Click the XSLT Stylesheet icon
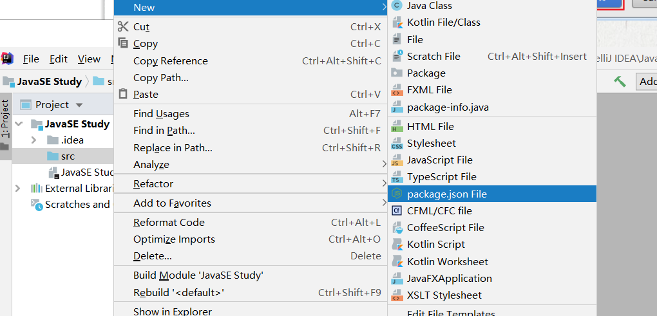This screenshot has width=657, height=316. 396,295
